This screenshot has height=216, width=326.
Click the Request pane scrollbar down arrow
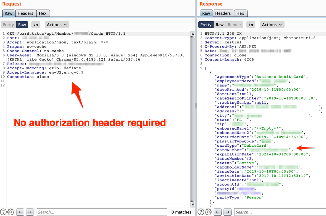193,205
